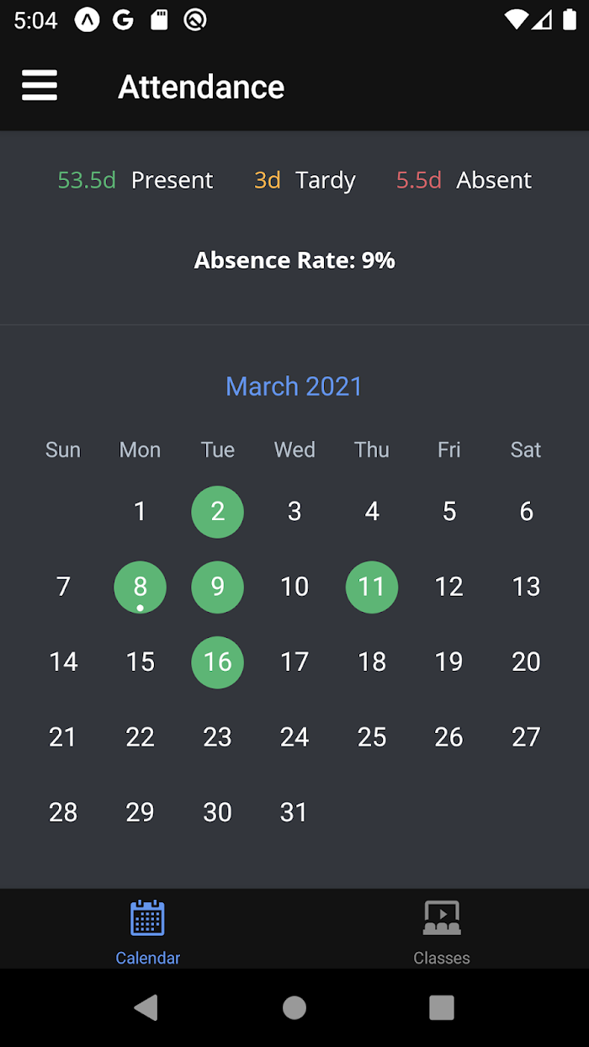
Task: Tap the Calendar icon in bottom bar
Action: click(x=147, y=918)
